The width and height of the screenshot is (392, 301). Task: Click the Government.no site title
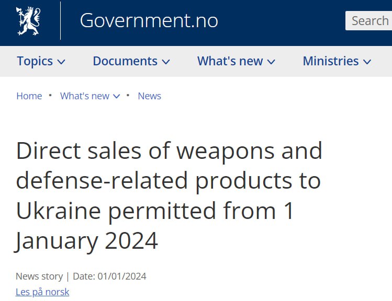149,21
